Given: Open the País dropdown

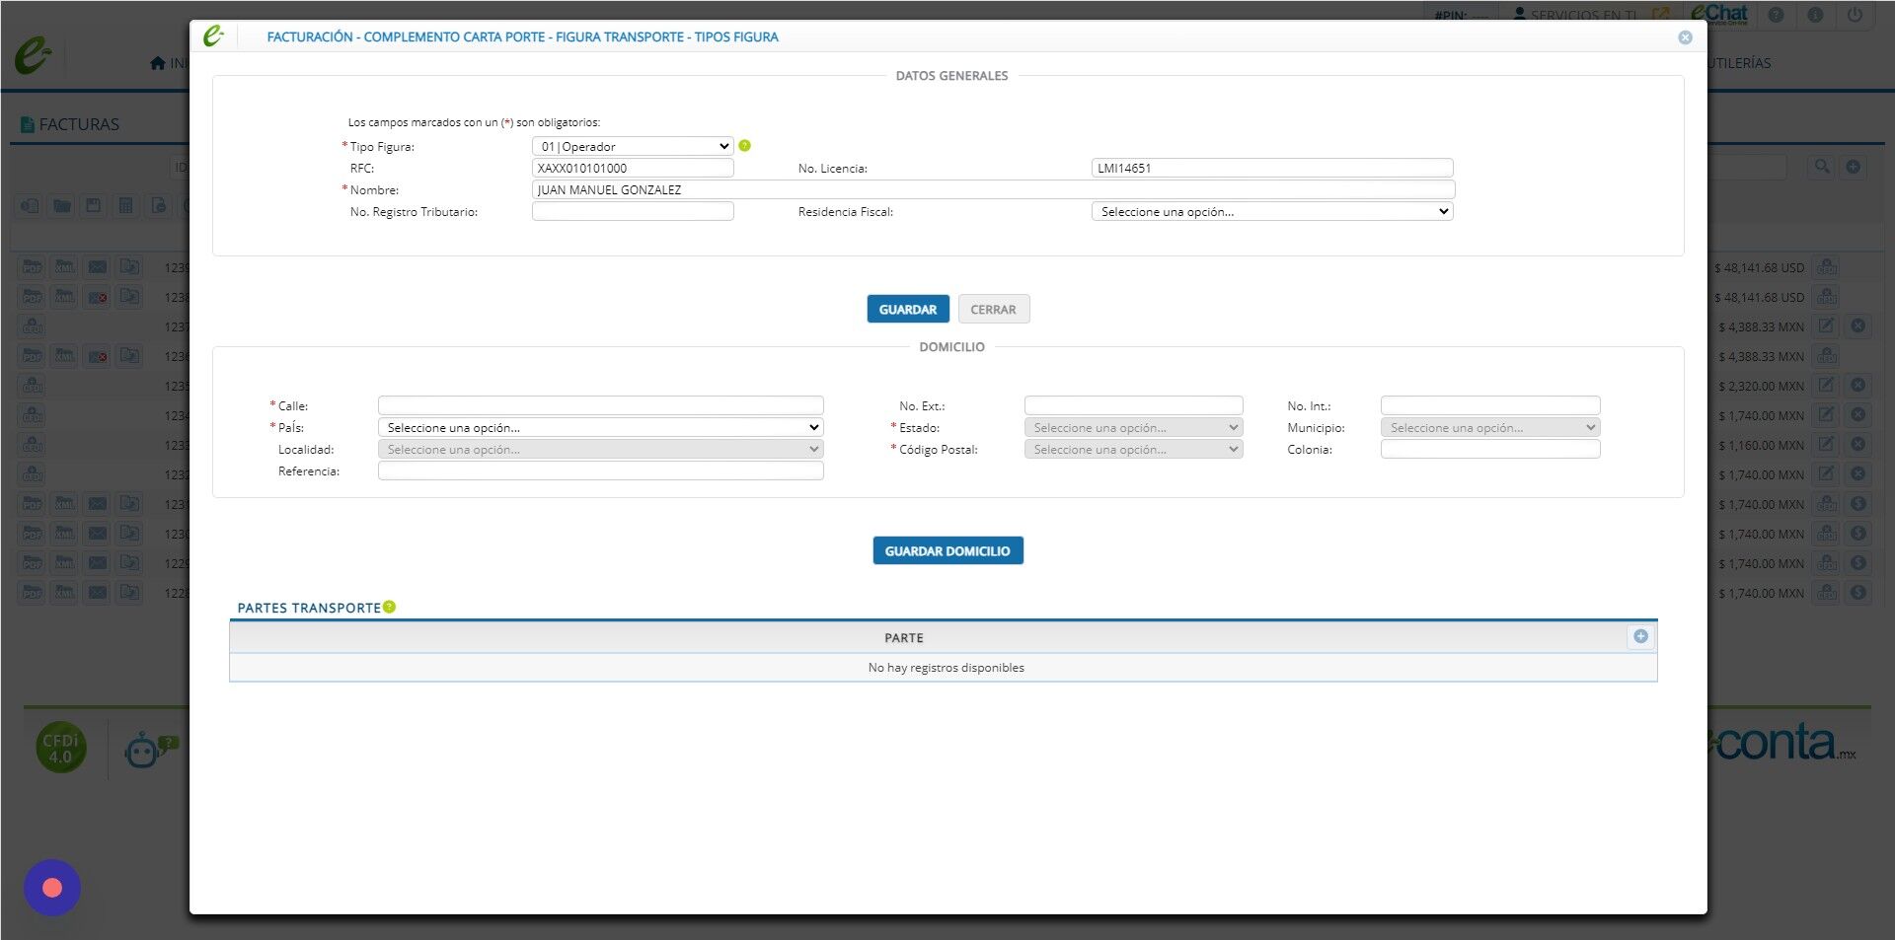Looking at the screenshot, I should [x=600, y=427].
